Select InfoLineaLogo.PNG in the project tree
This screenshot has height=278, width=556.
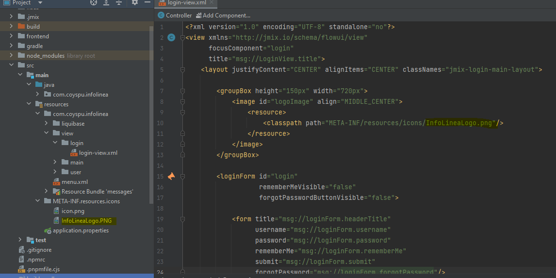tap(86, 221)
